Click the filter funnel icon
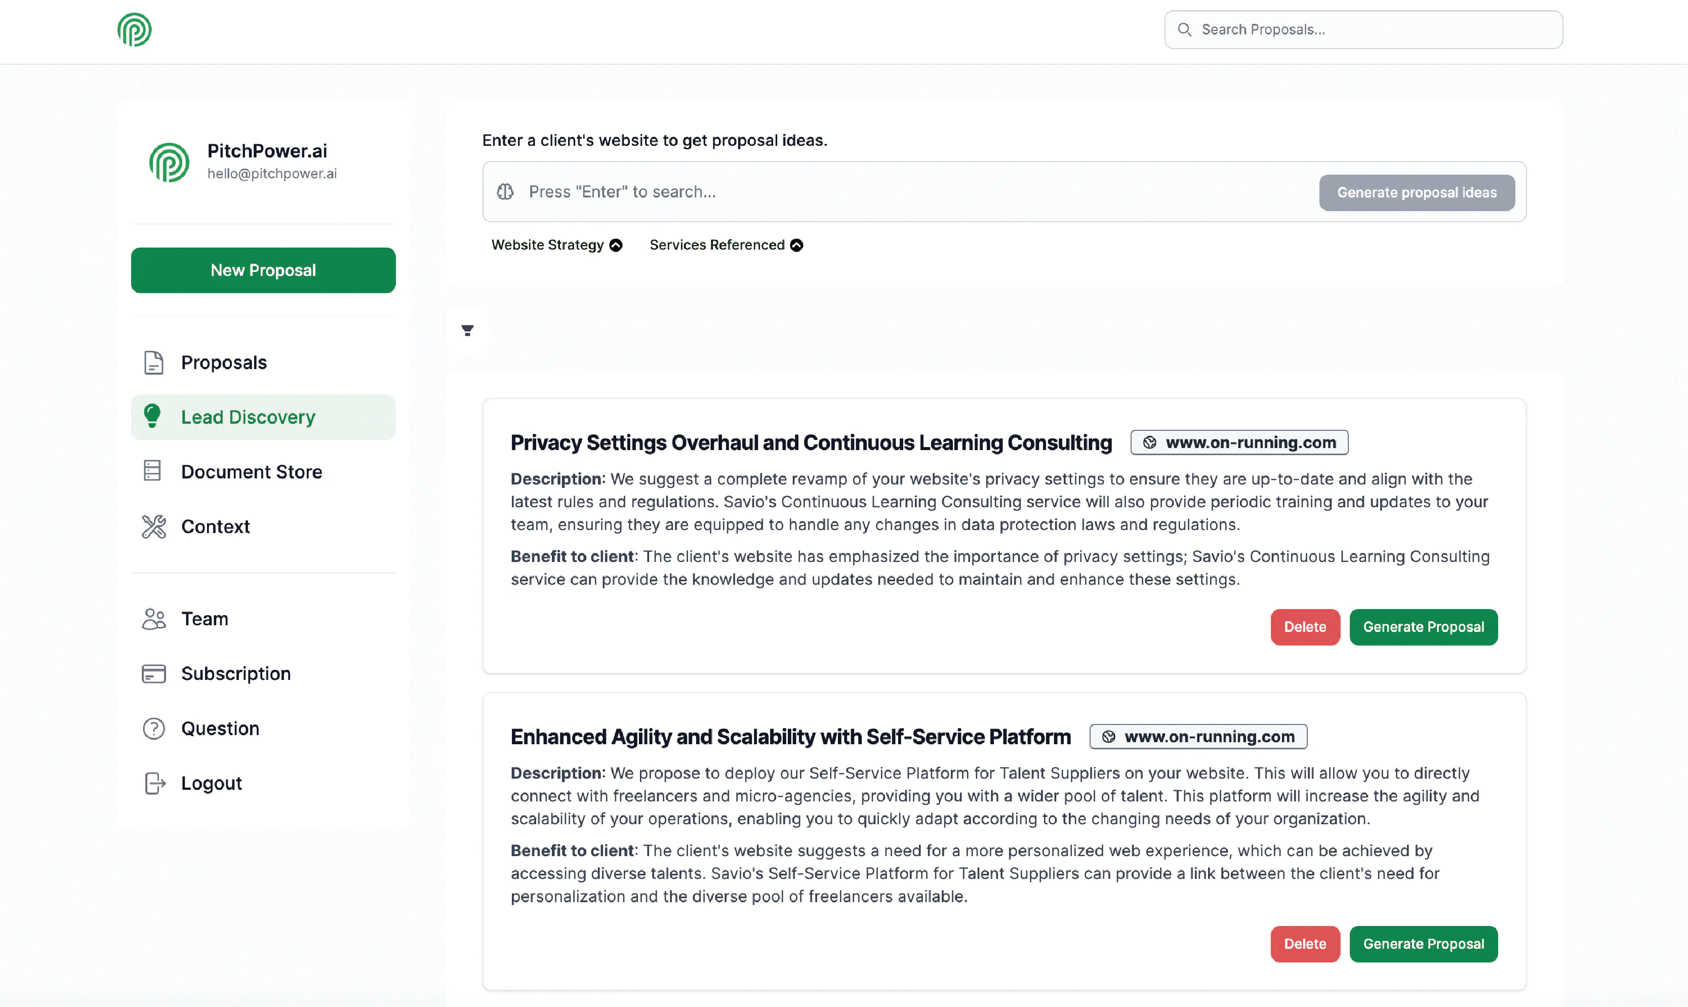 pyautogui.click(x=467, y=331)
